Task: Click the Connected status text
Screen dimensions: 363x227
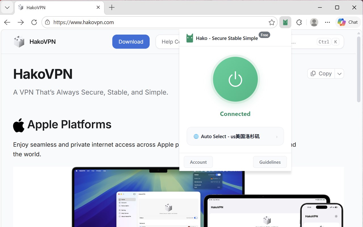Action: click(x=235, y=114)
